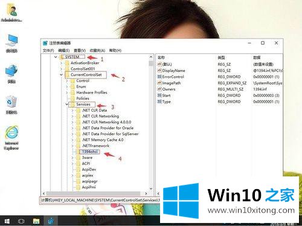This screenshot has height=226, width=302.
Task: Click the Owners value icon
Action: (x=159, y=89)
